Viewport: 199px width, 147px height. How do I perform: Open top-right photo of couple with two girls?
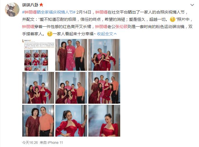click(x=104, y=55)
